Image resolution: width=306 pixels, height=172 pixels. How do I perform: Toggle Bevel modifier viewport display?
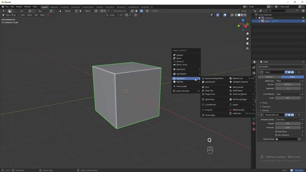click(x=289, y=72)
